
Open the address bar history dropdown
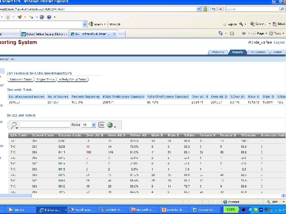coord(199,9)
